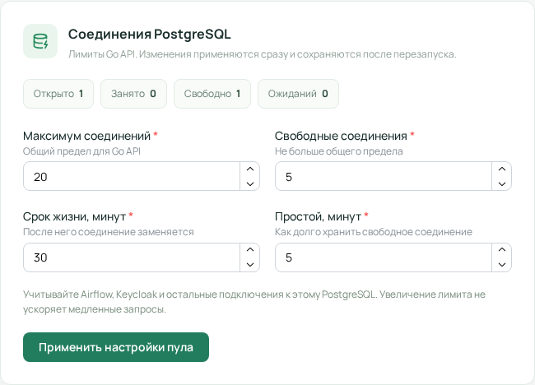
Task: Focus the Максимум соединений field showing 20
Action: pyautogui.click(x=132, y=176)
